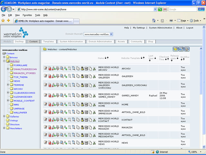
Task: Switch to the Templates module tab
Action: tap(49, 42)
